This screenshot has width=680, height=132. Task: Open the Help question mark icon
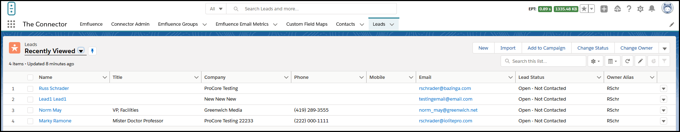pos(629,9)
